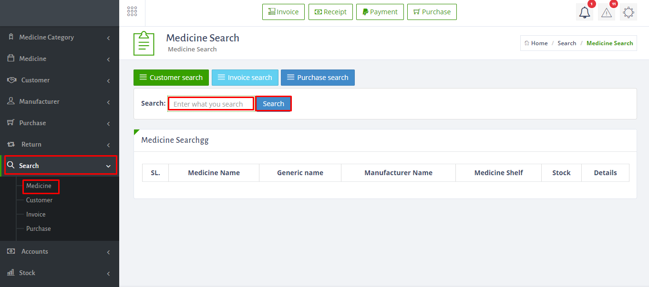The width and height of the screenshot is (649, 287).
Task: Collapse the Search sidebar section
Action: click(x=60, y=166)
